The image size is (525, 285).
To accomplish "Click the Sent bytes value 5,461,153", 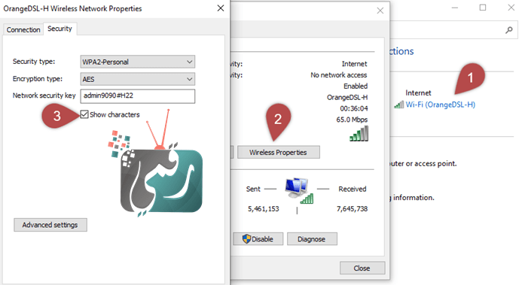I will tap(263, 209).
